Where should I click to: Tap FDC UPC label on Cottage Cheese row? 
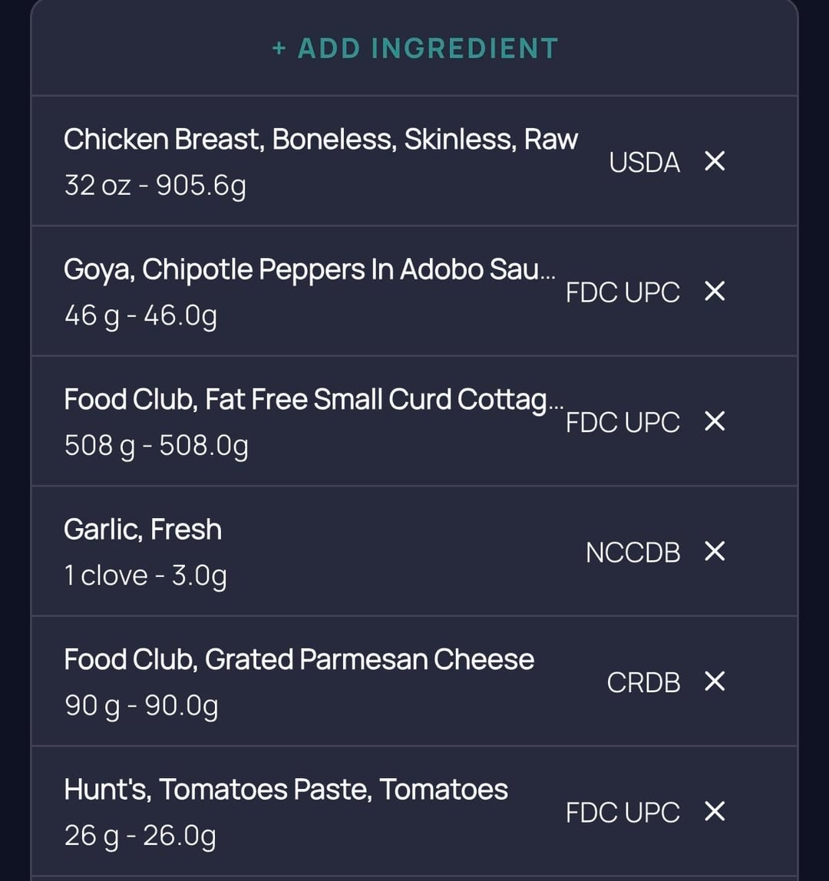(x=623, y=423)
